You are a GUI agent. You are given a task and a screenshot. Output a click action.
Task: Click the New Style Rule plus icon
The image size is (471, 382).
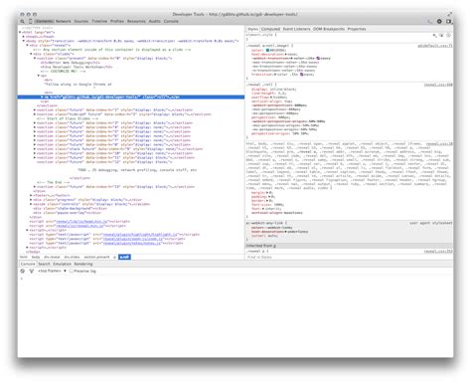click(434, 35)
